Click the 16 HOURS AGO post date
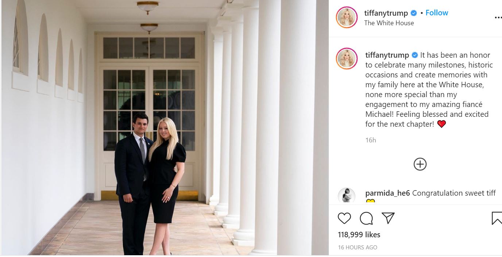 [x=358, y=248]
